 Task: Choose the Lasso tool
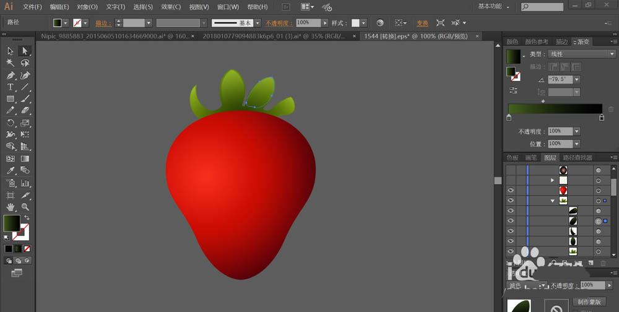click(x=25, y=63)
